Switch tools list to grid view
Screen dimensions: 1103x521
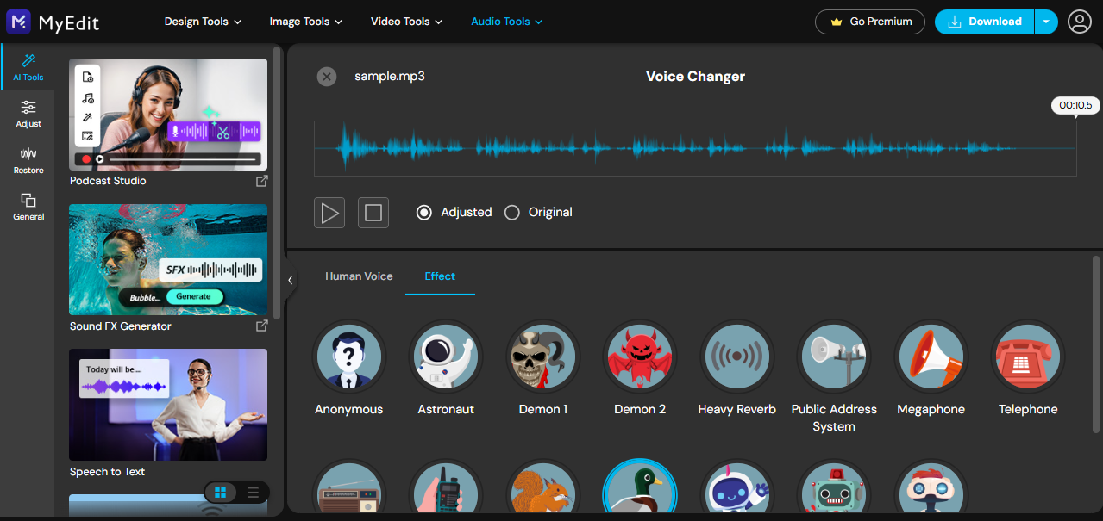(x=221, y=493)
